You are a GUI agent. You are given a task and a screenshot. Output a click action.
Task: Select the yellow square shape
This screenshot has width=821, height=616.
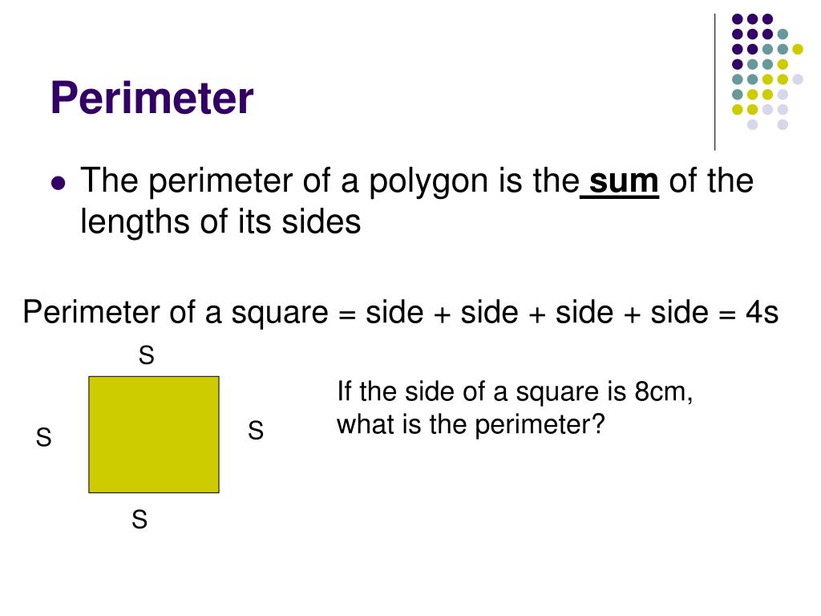click(154, 434)
